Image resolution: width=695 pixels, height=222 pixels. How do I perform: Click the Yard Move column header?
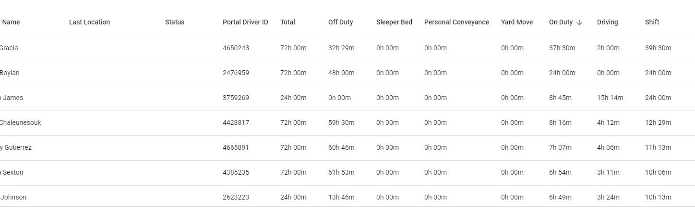516,22
